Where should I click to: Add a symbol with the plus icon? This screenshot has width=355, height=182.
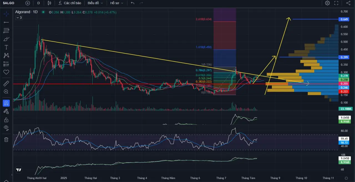click(x=28, y=3)
